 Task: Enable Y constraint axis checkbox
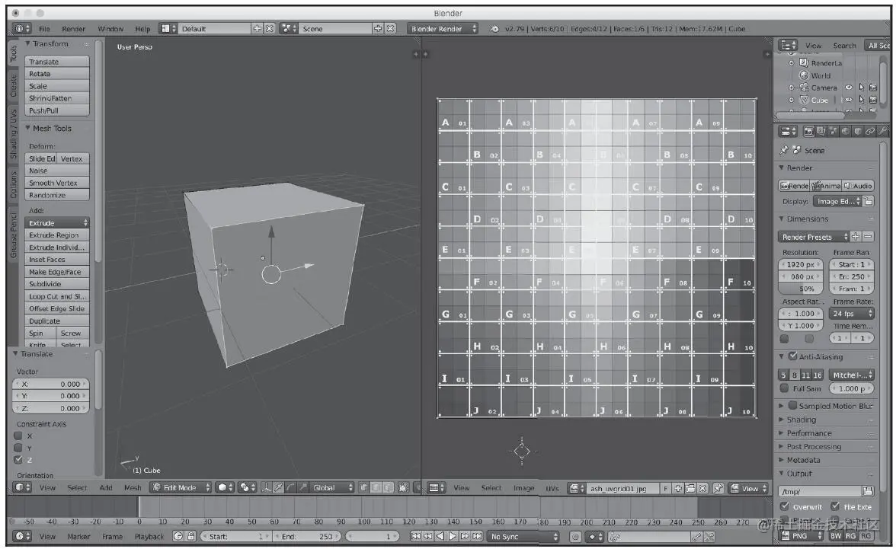pos(18,447)
